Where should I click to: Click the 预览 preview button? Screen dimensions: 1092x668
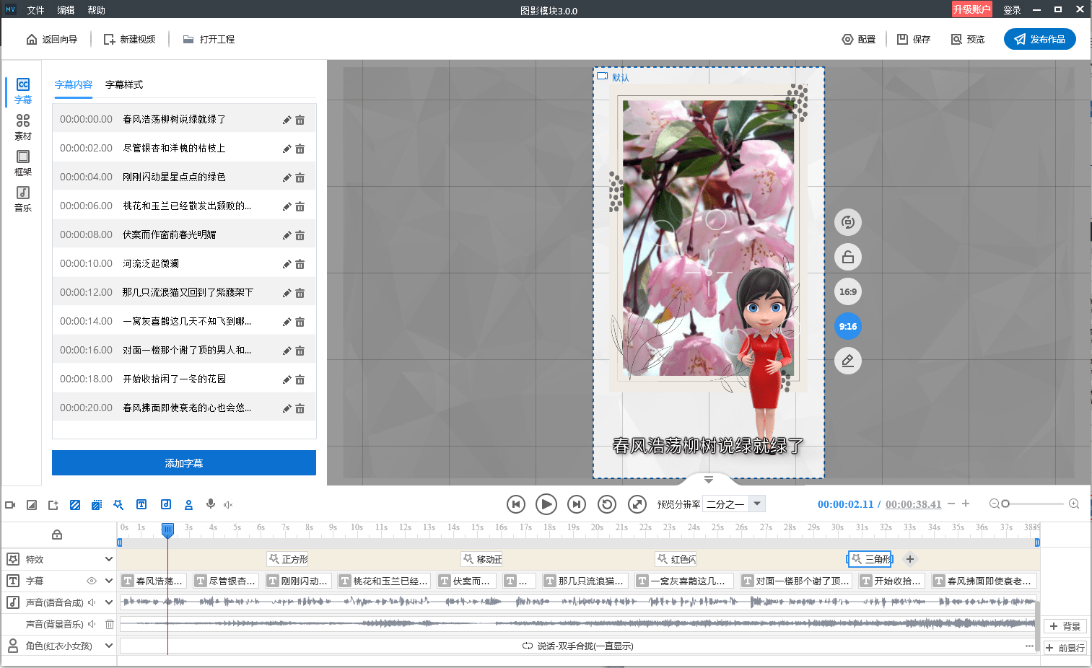click(968, 39)
